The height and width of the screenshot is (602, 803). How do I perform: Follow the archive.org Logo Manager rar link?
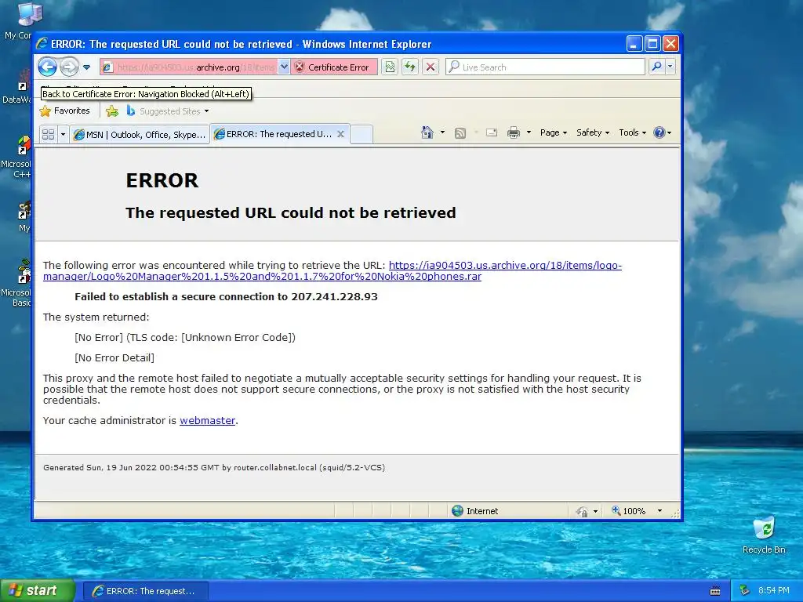click(x=332, y=270)
